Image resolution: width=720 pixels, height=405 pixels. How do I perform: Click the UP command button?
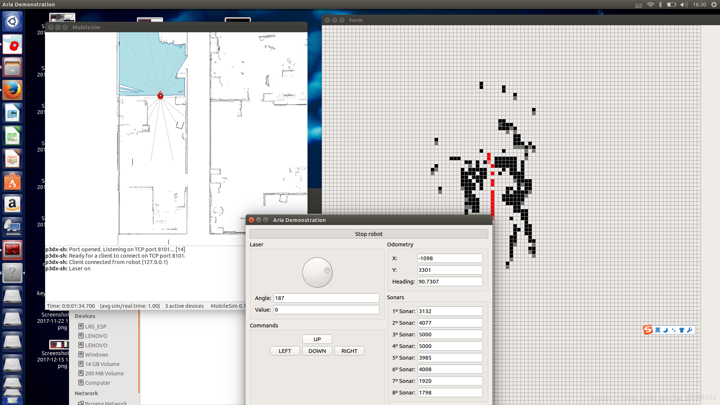tap(317, 339)
